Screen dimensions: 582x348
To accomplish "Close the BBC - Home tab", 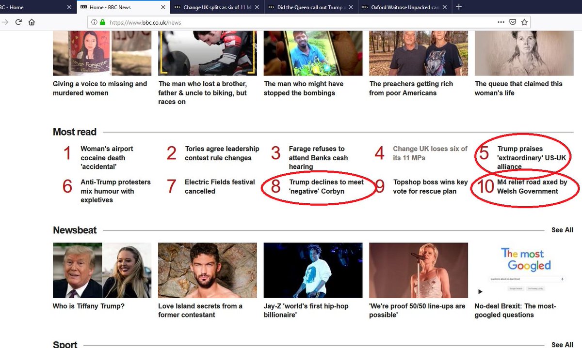I will (69, 7).
